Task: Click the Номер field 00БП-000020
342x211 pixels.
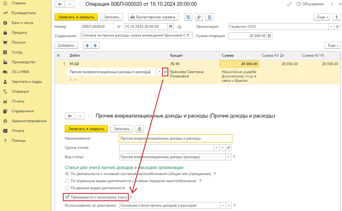Action: pos(98,26)
